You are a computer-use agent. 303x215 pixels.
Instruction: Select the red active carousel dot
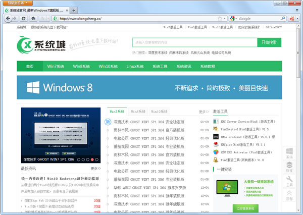coord(92,159)
